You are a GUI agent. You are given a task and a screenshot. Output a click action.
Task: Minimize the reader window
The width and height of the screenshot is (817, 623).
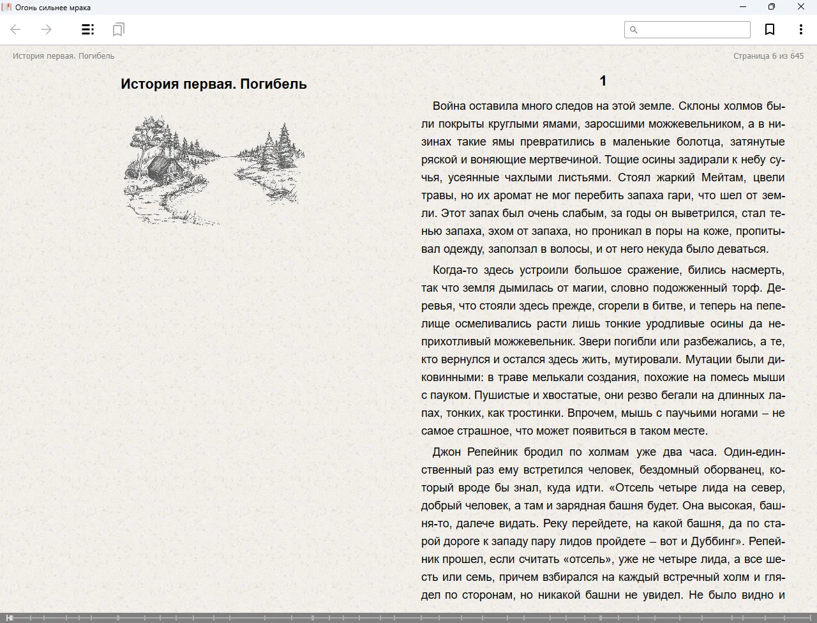(742, 7)
